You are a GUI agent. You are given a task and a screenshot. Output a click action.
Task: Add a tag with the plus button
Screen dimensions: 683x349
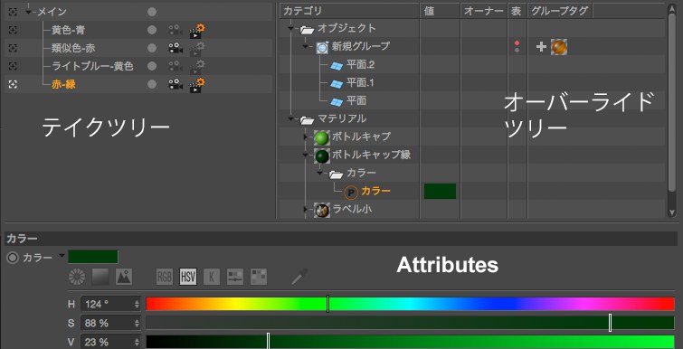(x=541, y=46)
